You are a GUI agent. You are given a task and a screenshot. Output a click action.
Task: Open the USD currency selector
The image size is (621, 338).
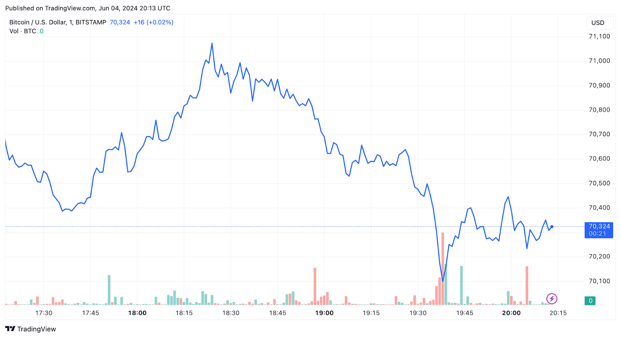(598, 23)
